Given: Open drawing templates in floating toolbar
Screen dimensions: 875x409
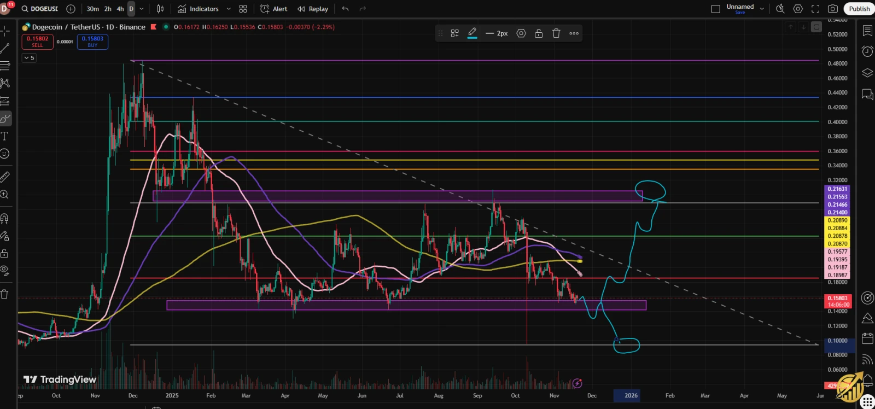Looking at the screenshot, I should tap(454, 33).
